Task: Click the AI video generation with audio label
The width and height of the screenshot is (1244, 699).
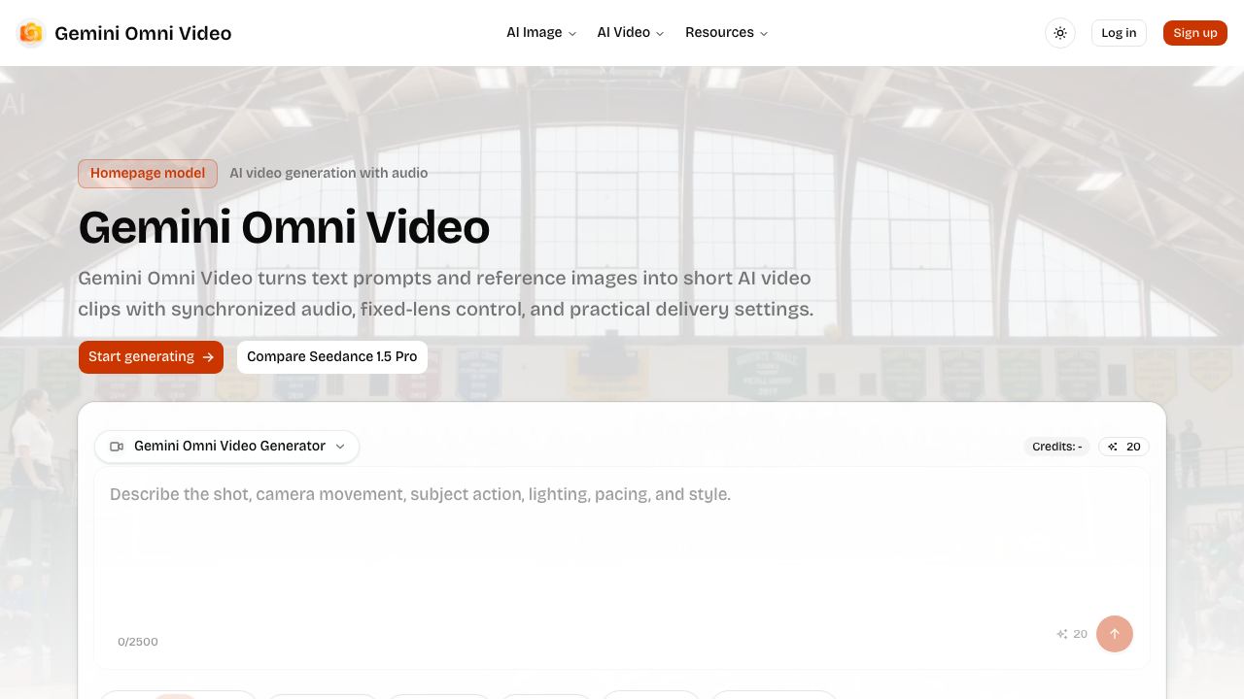Action: coord(328,174)
